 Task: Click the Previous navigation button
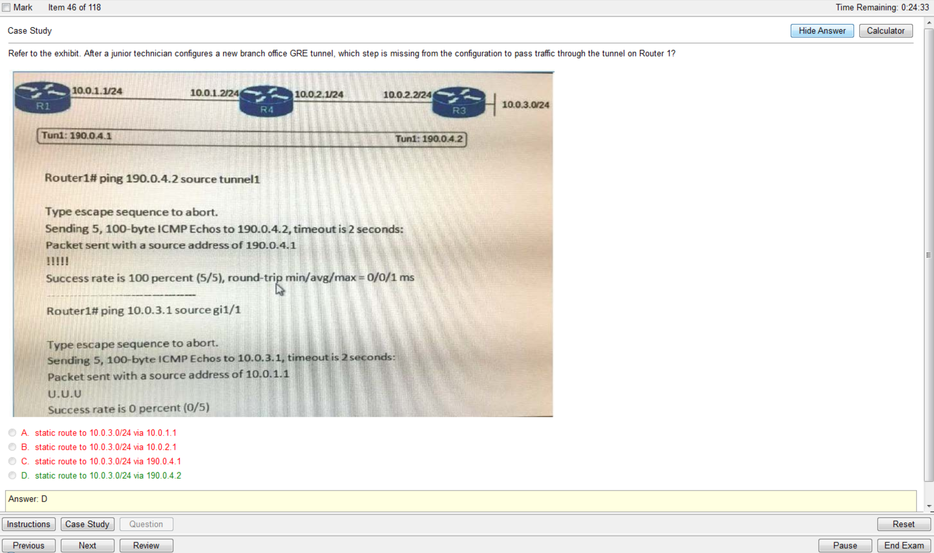[x=28, y=545]
